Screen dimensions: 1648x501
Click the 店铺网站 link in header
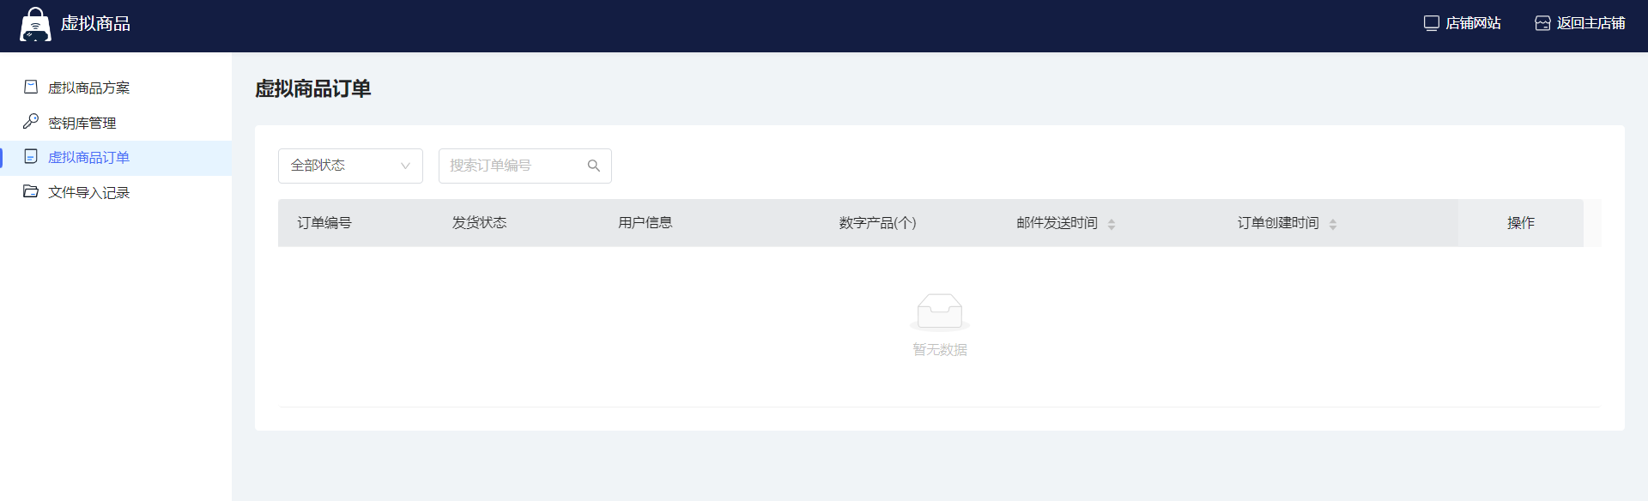coord(1473,23)
